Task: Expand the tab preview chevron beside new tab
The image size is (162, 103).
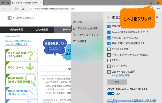Action: 51,3
